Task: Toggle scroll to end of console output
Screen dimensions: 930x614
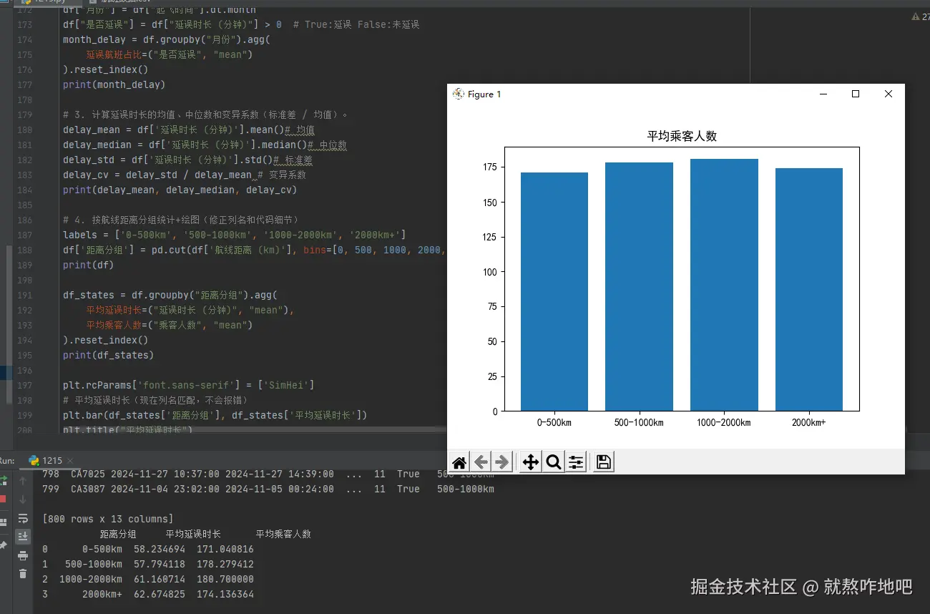Action: tap(23, 537)
